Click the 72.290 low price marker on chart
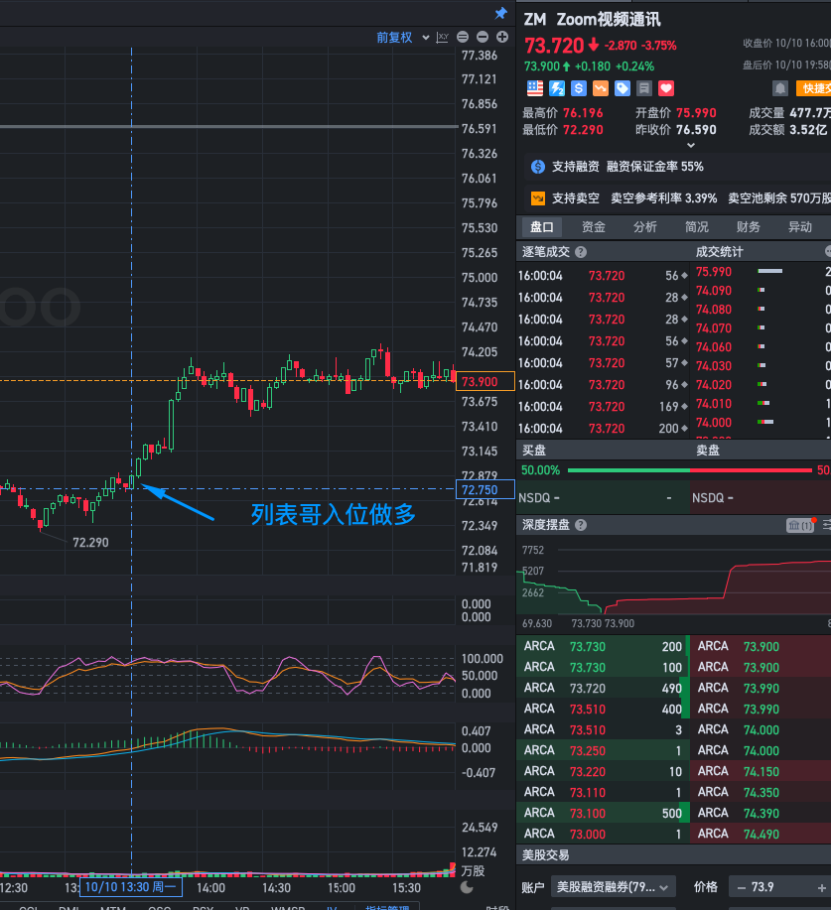This screenshot has height=910, width=831. coord(90,543)
